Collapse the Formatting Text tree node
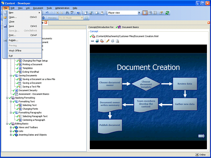211x158 pixels. pos(11,101)
